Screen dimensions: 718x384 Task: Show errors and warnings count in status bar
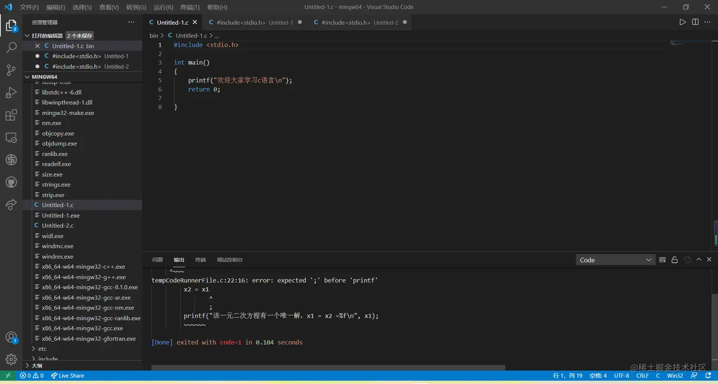(31, 375)
